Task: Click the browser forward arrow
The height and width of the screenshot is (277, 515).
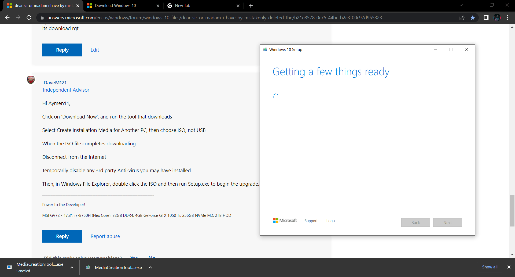Action: pyautogui.click(x=18, y=17)
